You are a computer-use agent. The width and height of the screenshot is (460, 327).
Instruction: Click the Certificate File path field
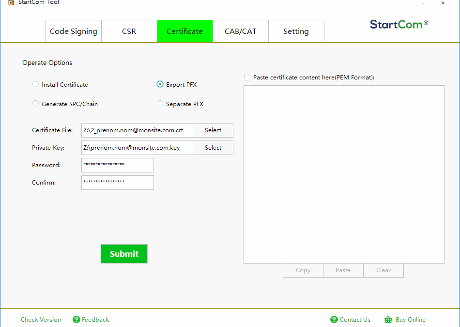pos(137,130)
